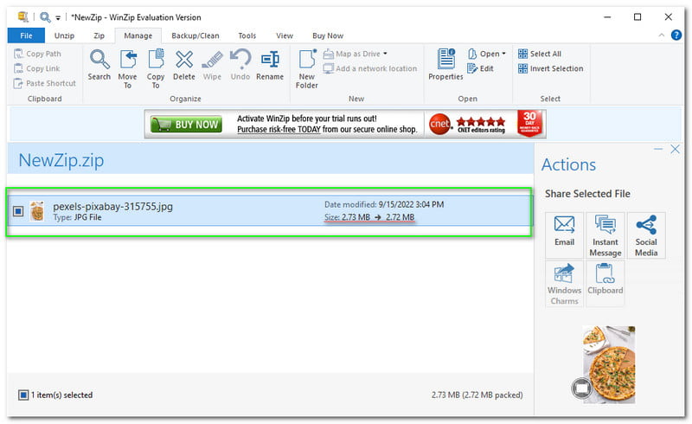Share file to Social Media
This screenshot has height=424, width=692.
645,234
